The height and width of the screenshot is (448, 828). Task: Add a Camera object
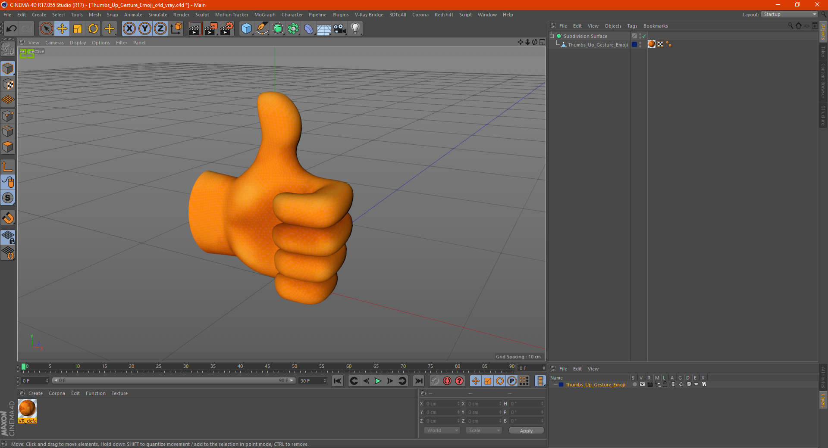[x=340, y=29]
